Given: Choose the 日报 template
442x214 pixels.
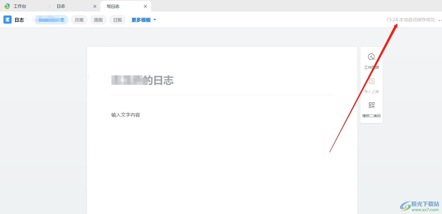Looking at the screenshot, I should pos(117,20).
